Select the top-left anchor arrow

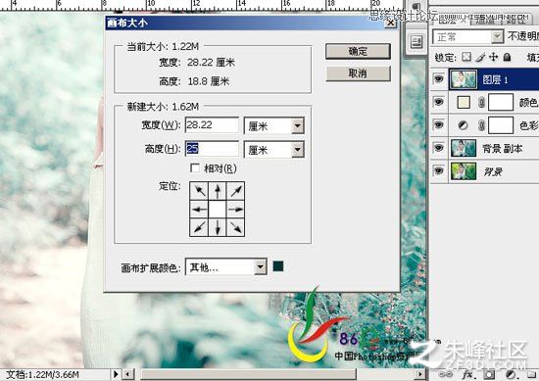199,191
